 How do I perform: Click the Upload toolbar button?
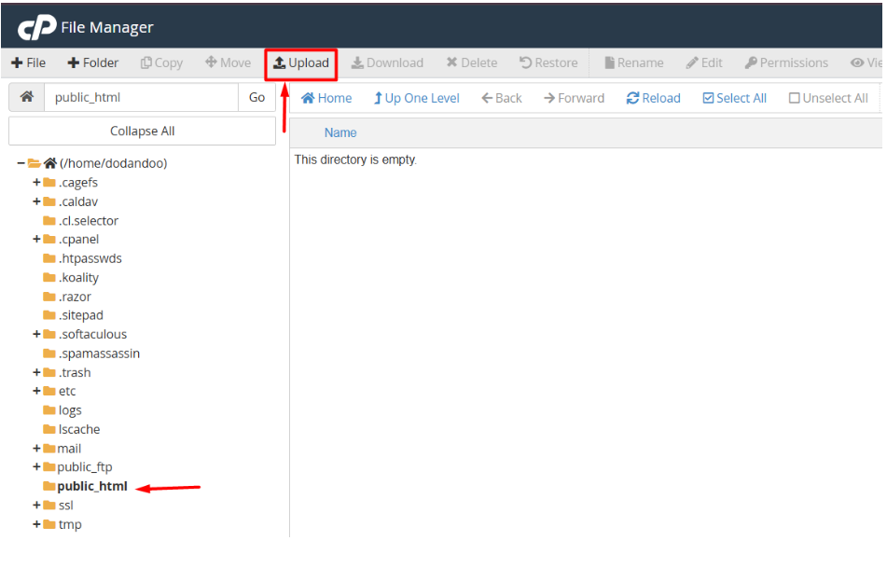tap(300, 63)
